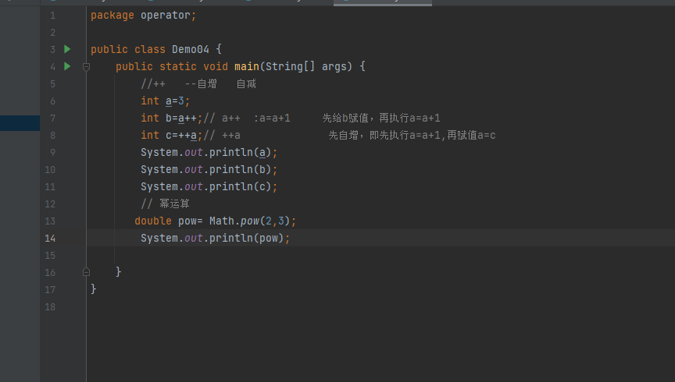Screen dimensions: 675x382
Task: Click the run icon beside main method
Action: pos(67,66)
